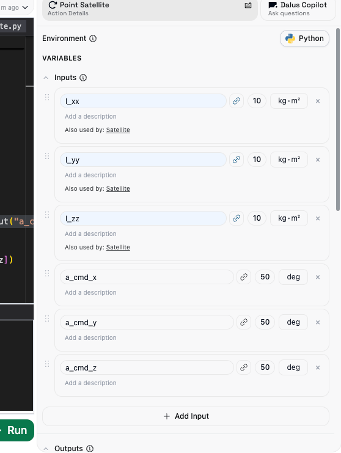The width and height of the screenshot is (341, 453).
Task: Collapse the Outputs section
Action: (x=46, y=448)
